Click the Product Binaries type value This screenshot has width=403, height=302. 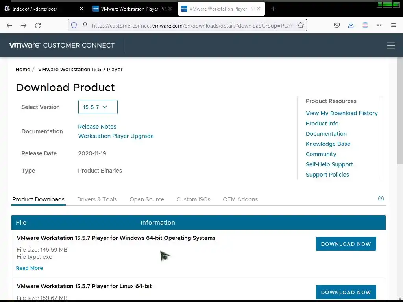[x=100, y=171]
